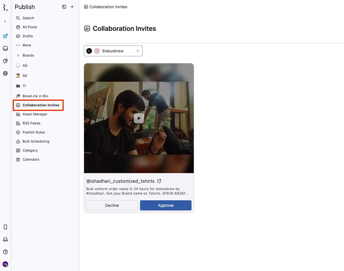Click the invite caption text starting 'Bulk uniform order'
The width and height of the screenshot is (344, 271).
tap(137, 191)
